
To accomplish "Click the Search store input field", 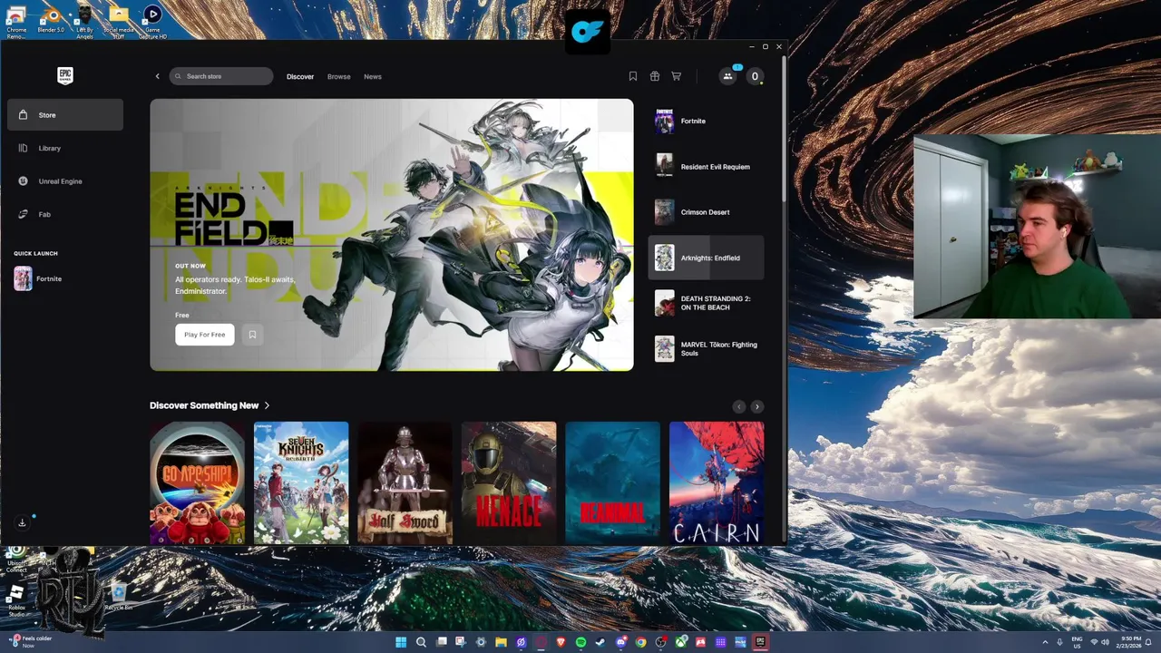I will pyautogui.click(x=220, y=76).
